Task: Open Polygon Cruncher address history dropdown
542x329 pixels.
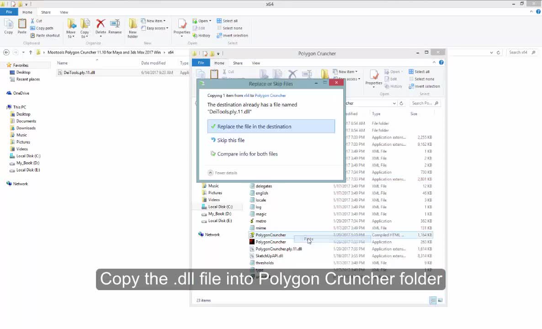Action: (394, 103)
